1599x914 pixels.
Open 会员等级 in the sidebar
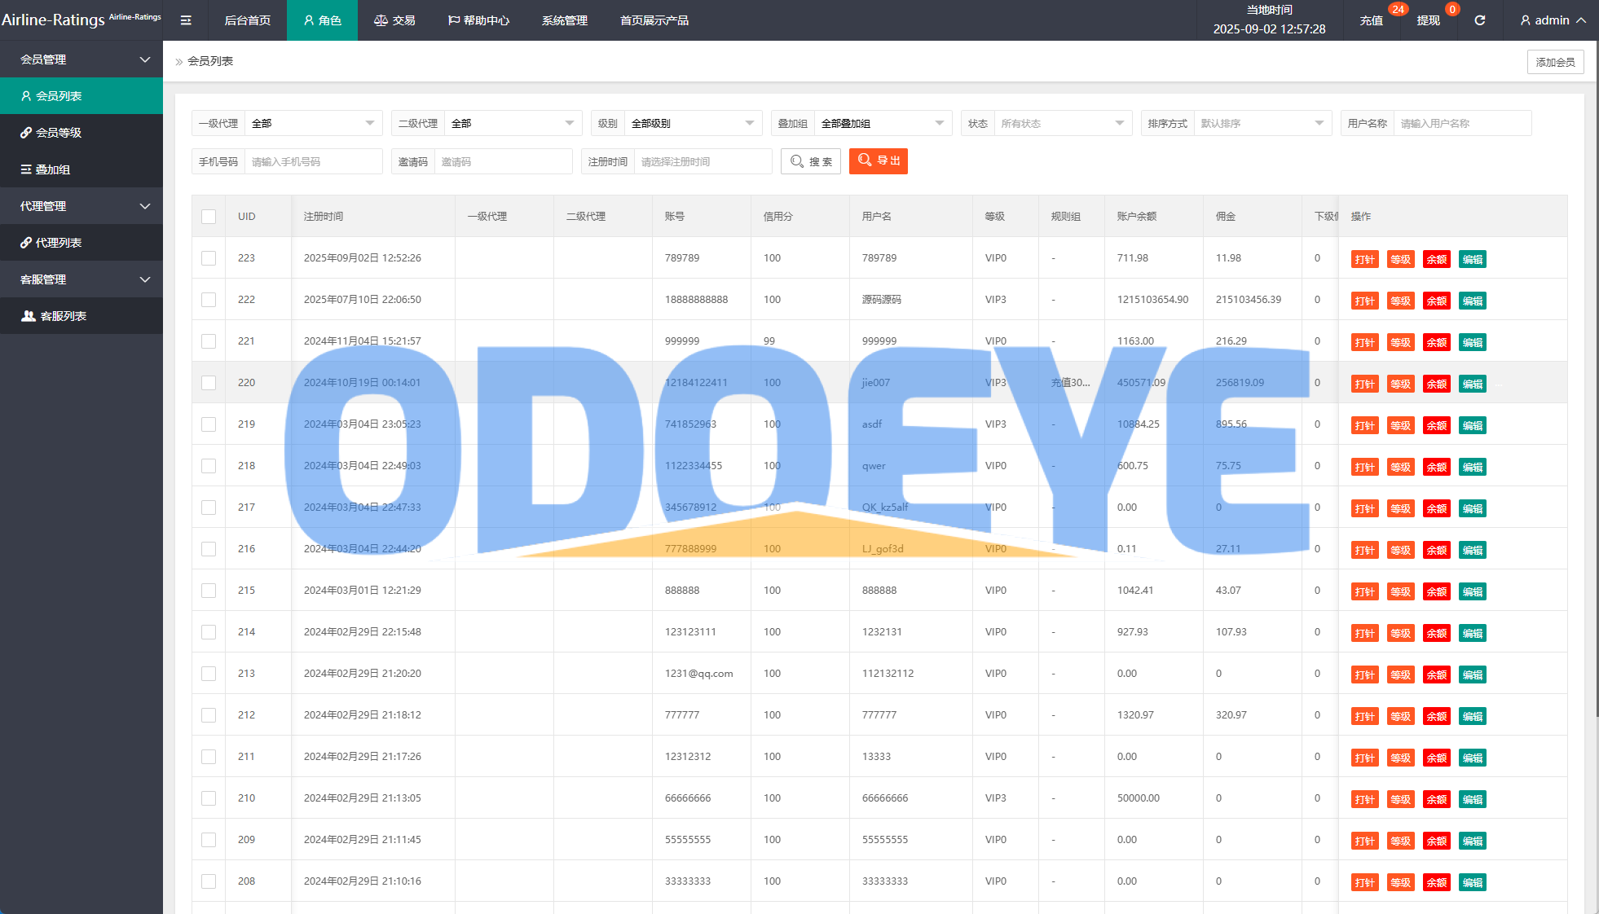[59, 133]
